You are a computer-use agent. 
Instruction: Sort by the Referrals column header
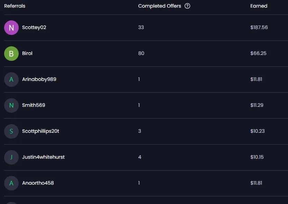pyautogui.click(x=15, y=6)
